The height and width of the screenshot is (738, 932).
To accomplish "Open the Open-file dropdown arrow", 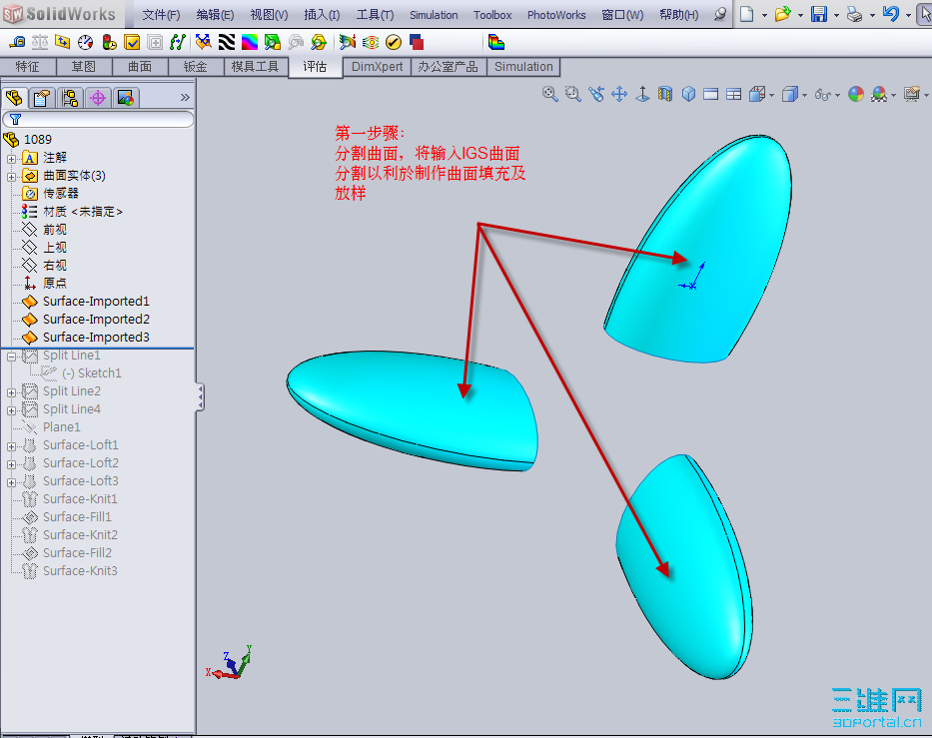I will point(800,15).
